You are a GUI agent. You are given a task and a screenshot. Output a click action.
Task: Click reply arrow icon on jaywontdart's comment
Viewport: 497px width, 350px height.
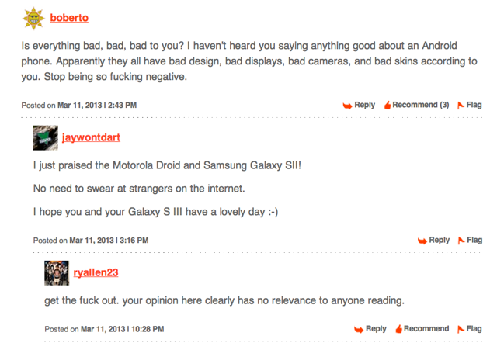click(x=422, y=241)
